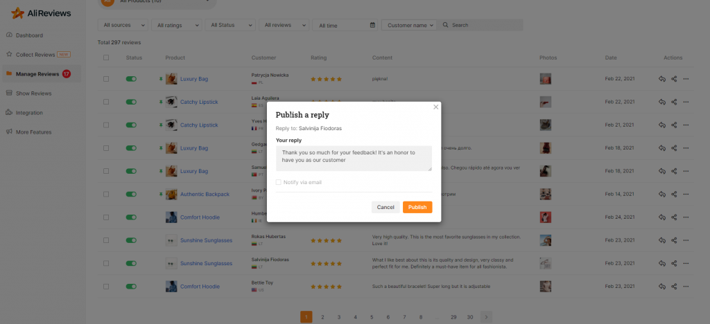The width and height of the screenshot is (710, 324).
Task: Open photo thumbnail for Feb 14, 2021 review
Action: point(545,195)
